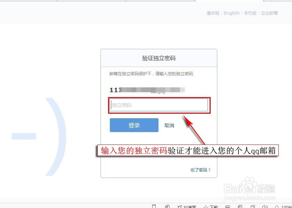This screenshot has height=208, width=292.
Task: Click the 邮箱在独立密码保护下 instruction text
Action: pyautogui.click(x=151, y=74)
